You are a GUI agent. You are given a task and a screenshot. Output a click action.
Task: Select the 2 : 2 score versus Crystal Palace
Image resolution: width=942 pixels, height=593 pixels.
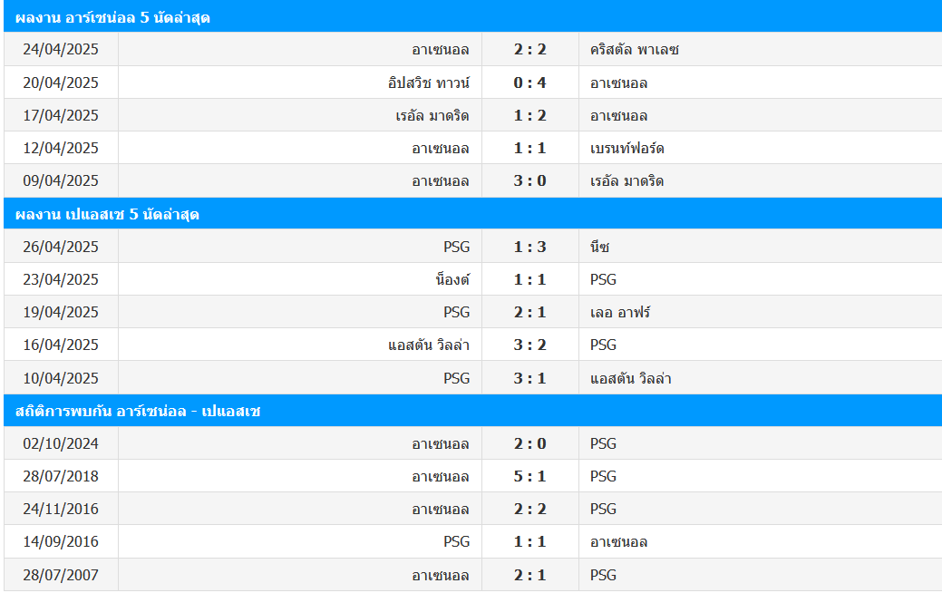point(529,50)
